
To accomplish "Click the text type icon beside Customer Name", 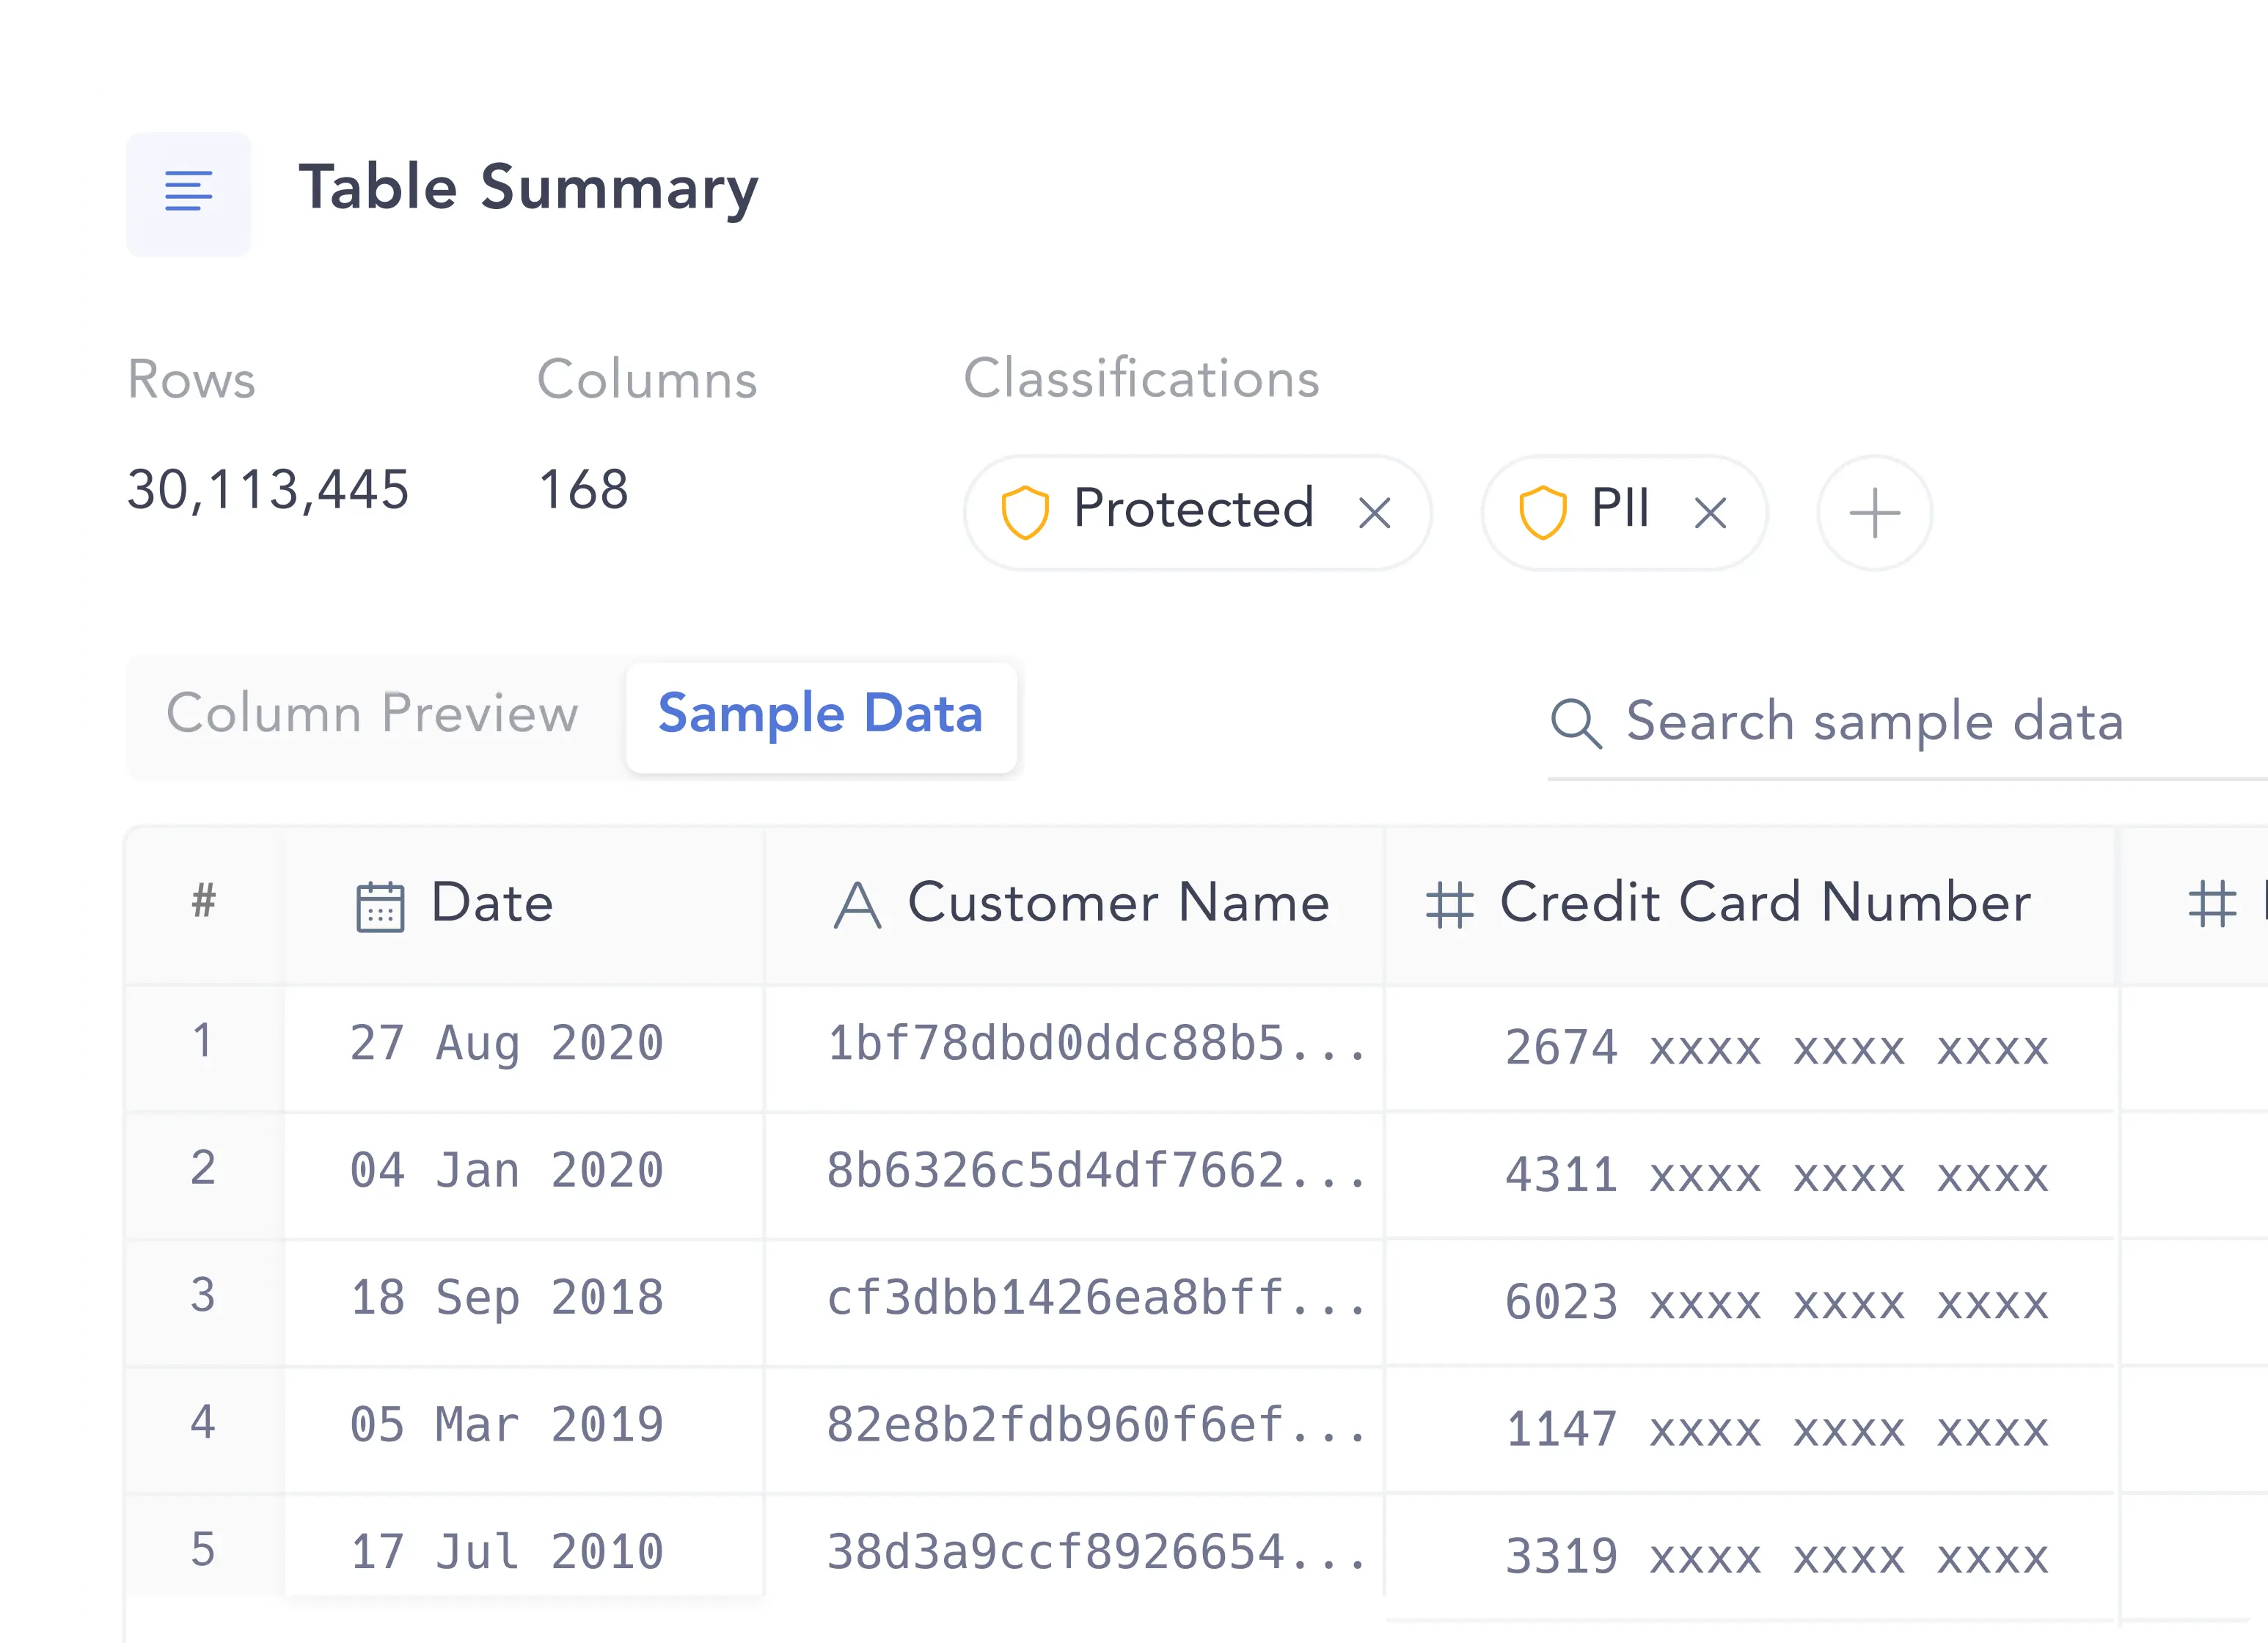I will [858, 905].
